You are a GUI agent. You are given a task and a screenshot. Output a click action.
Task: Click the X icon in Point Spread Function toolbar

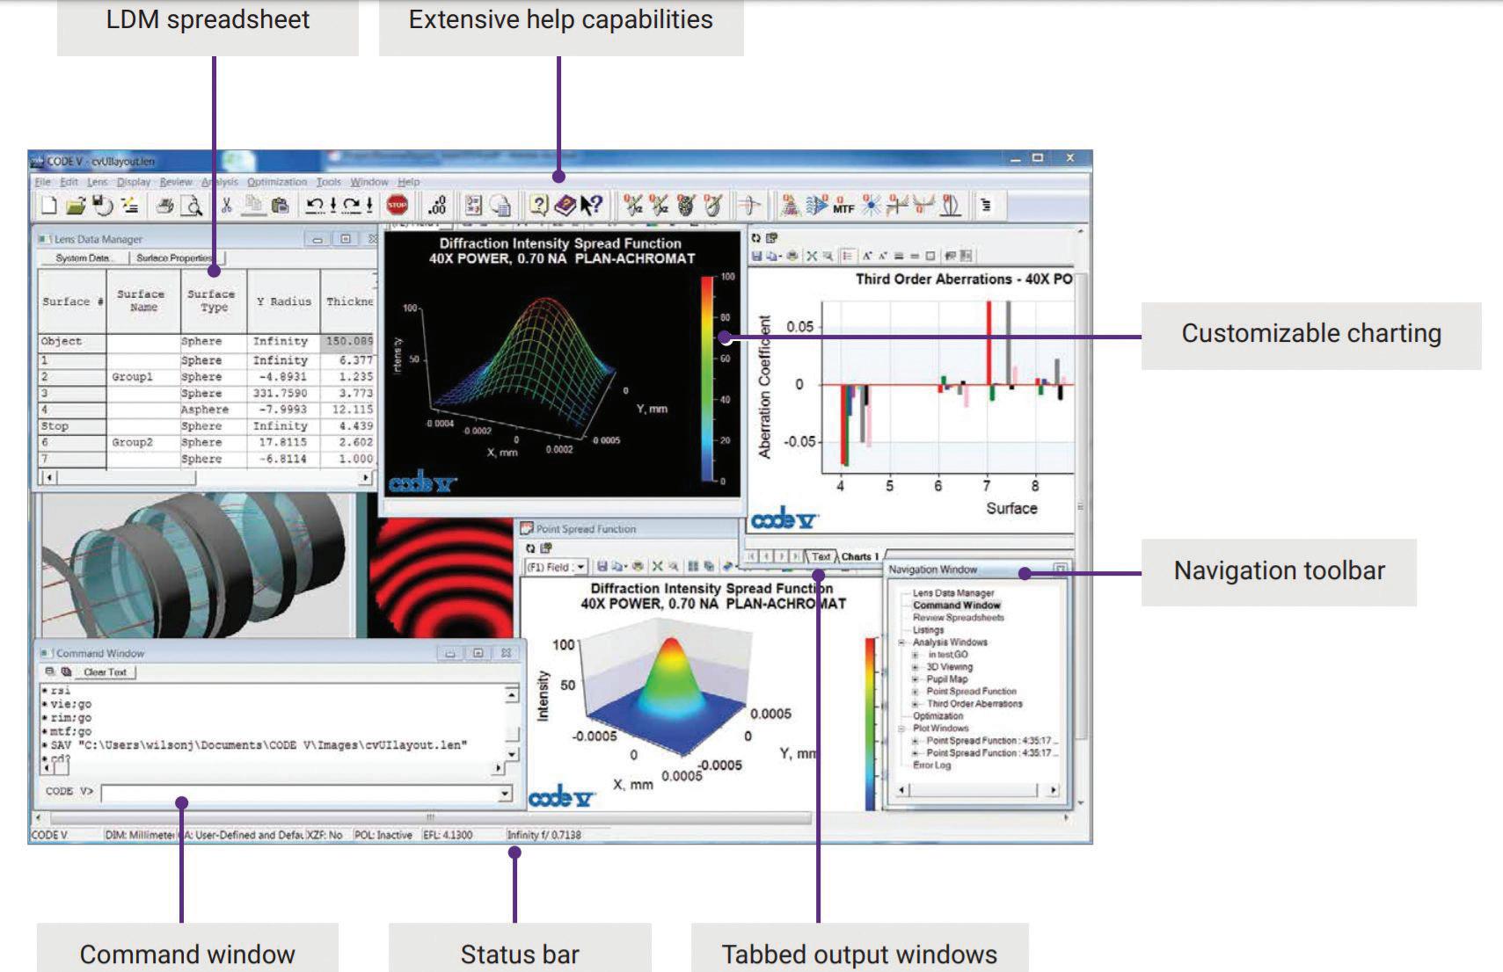click(x=657, y=567)
